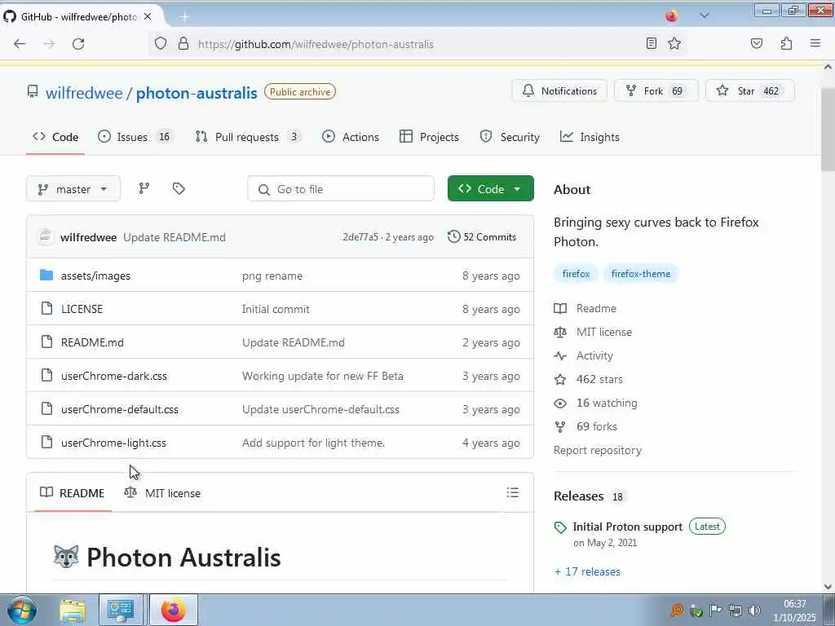Viewport: 835px width, 626px height.
Task: Click the firefox topic tag
Action: [576, 274]
